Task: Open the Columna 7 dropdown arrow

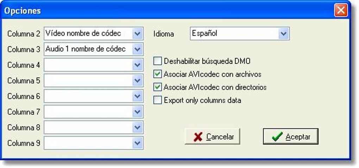Action: (x=137, y=112)
